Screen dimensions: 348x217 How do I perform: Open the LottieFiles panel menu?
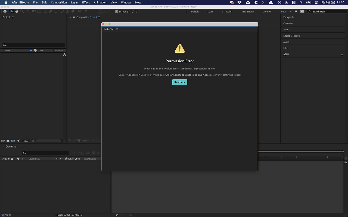(x=117, y=29)
